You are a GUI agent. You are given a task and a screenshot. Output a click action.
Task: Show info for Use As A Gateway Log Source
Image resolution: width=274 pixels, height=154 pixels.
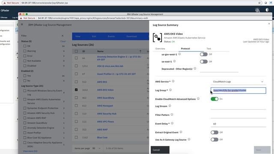click(189, 139)
